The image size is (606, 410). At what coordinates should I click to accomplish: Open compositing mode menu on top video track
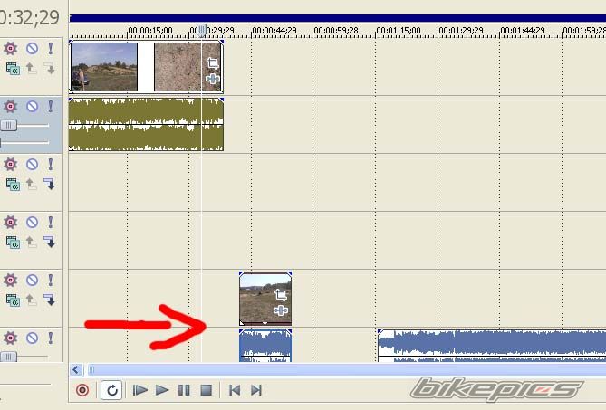point(13,68)
